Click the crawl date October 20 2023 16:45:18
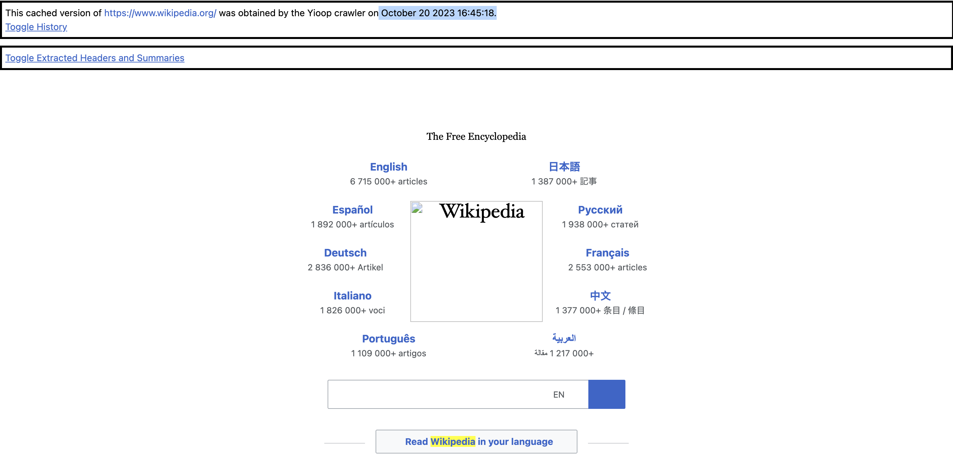Screen dimensions: 953x472 point(438,13)
